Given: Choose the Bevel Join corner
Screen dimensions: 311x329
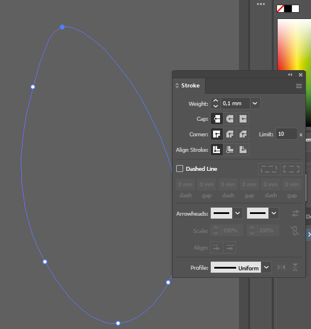Looking at the screenshot, I should click(x=242, y=134).
